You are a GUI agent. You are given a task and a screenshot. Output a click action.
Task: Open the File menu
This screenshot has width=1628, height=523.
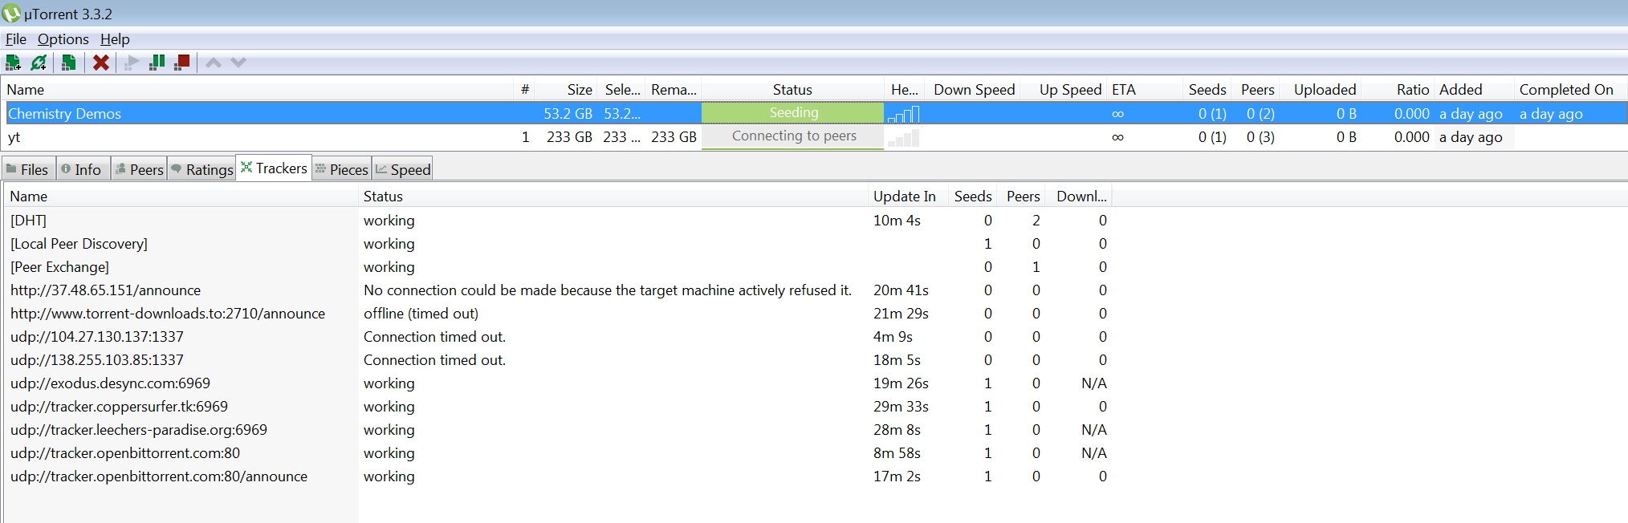pos(16,39)
